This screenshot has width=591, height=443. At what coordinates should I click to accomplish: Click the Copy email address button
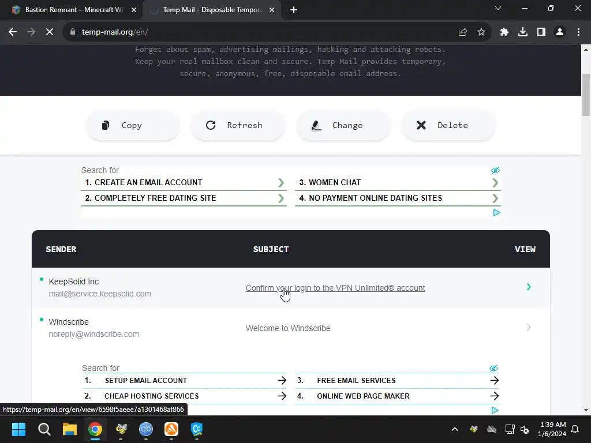[133, 125]
